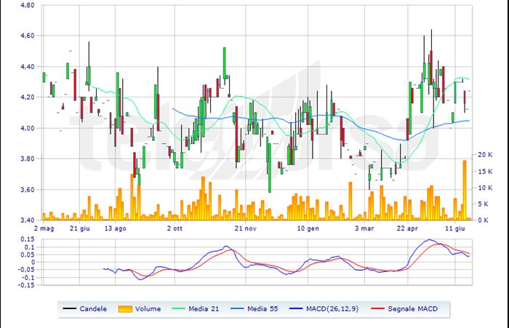Image resolution: width=509 pixels, height=328 pixels.
Task: Click the 2 ott date label
Action: [x=175, y=228]
